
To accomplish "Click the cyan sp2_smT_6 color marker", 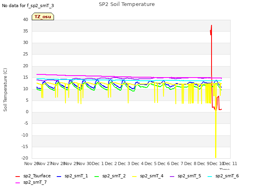I will (x=210, y=177).
